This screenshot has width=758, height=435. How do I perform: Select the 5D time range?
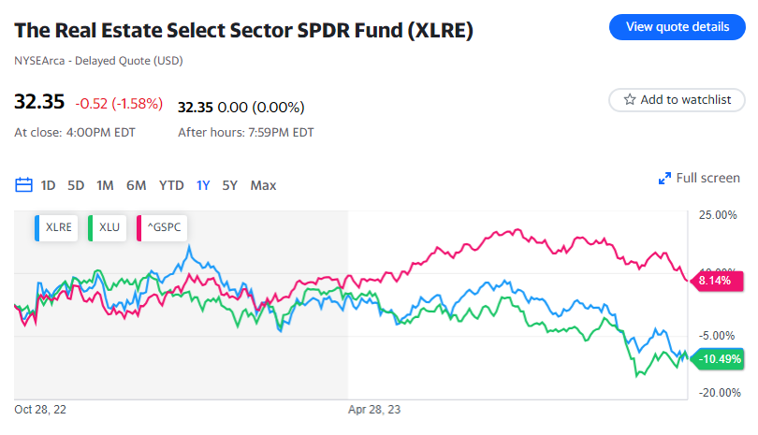pos(76,185)
